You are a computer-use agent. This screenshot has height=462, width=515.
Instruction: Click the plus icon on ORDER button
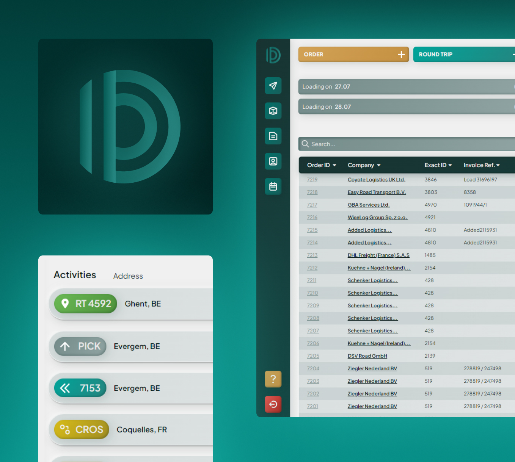401,55
